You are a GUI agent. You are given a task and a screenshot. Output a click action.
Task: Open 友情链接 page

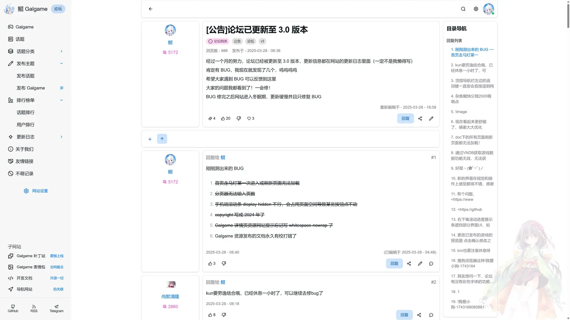[x=36, y=161]
